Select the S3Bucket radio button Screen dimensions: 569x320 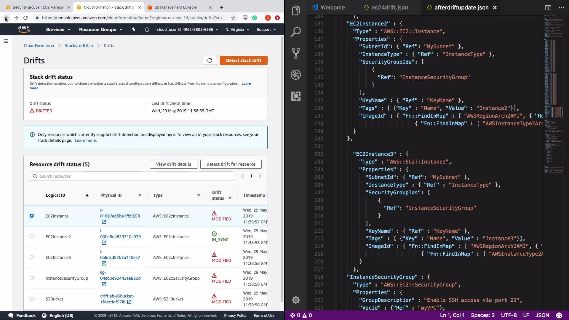(x=32, y=299)
